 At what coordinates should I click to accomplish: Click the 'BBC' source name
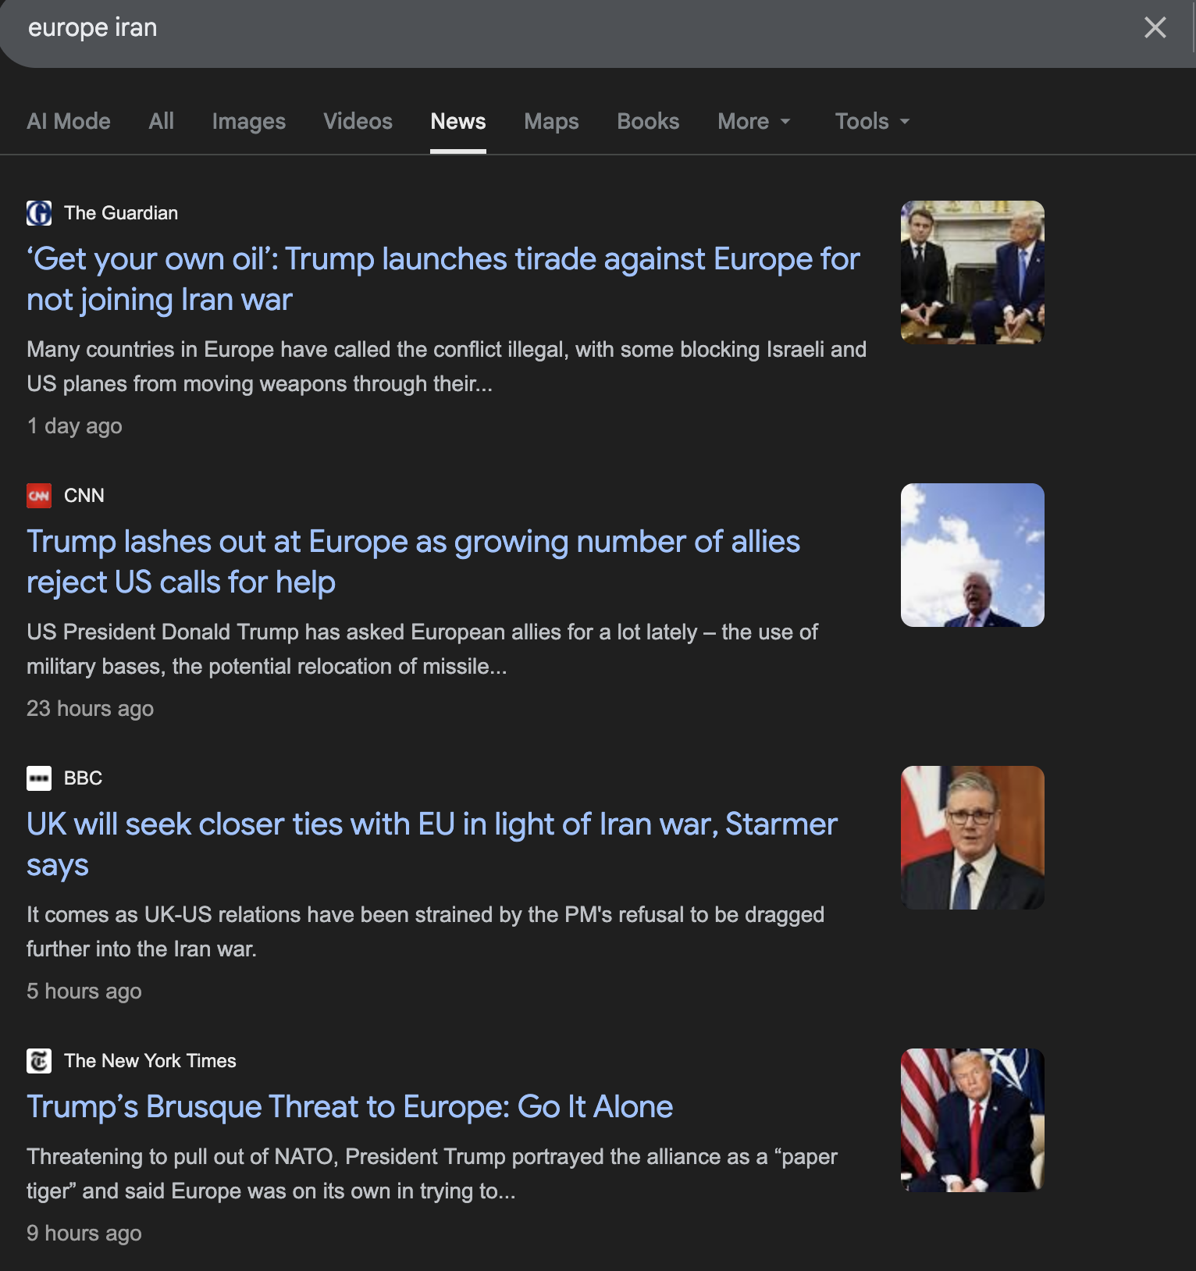[x=84, y=778]
